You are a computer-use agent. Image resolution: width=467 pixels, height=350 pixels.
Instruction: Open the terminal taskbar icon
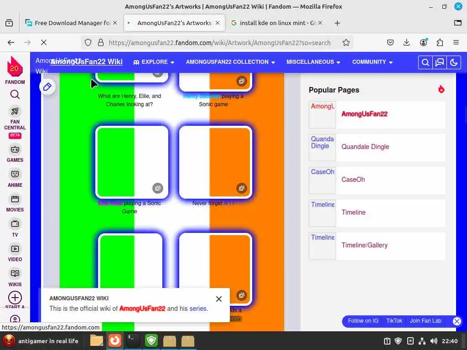(133, 340)
